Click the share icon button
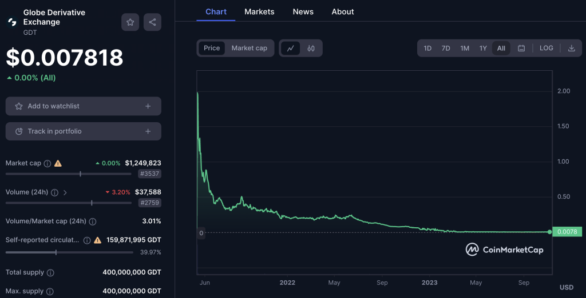The height and width of the screenshot is (298, 586). (152, 22)
